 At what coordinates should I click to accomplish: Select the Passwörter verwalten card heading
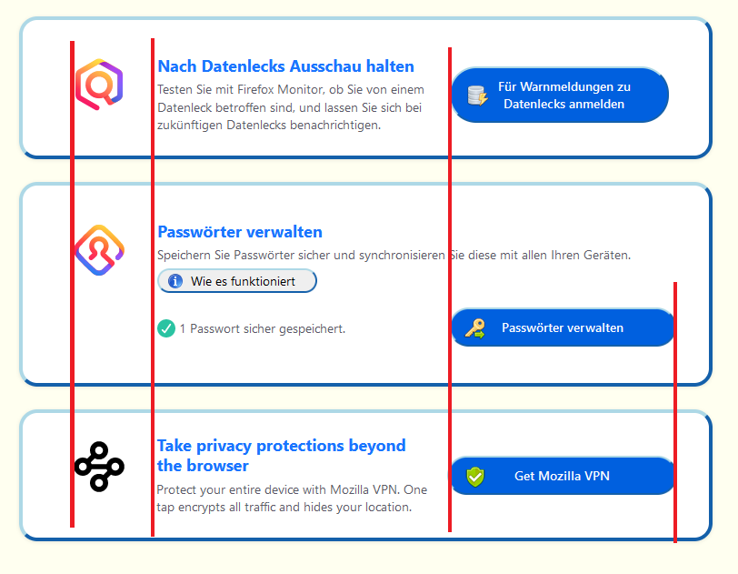(240, 232)
